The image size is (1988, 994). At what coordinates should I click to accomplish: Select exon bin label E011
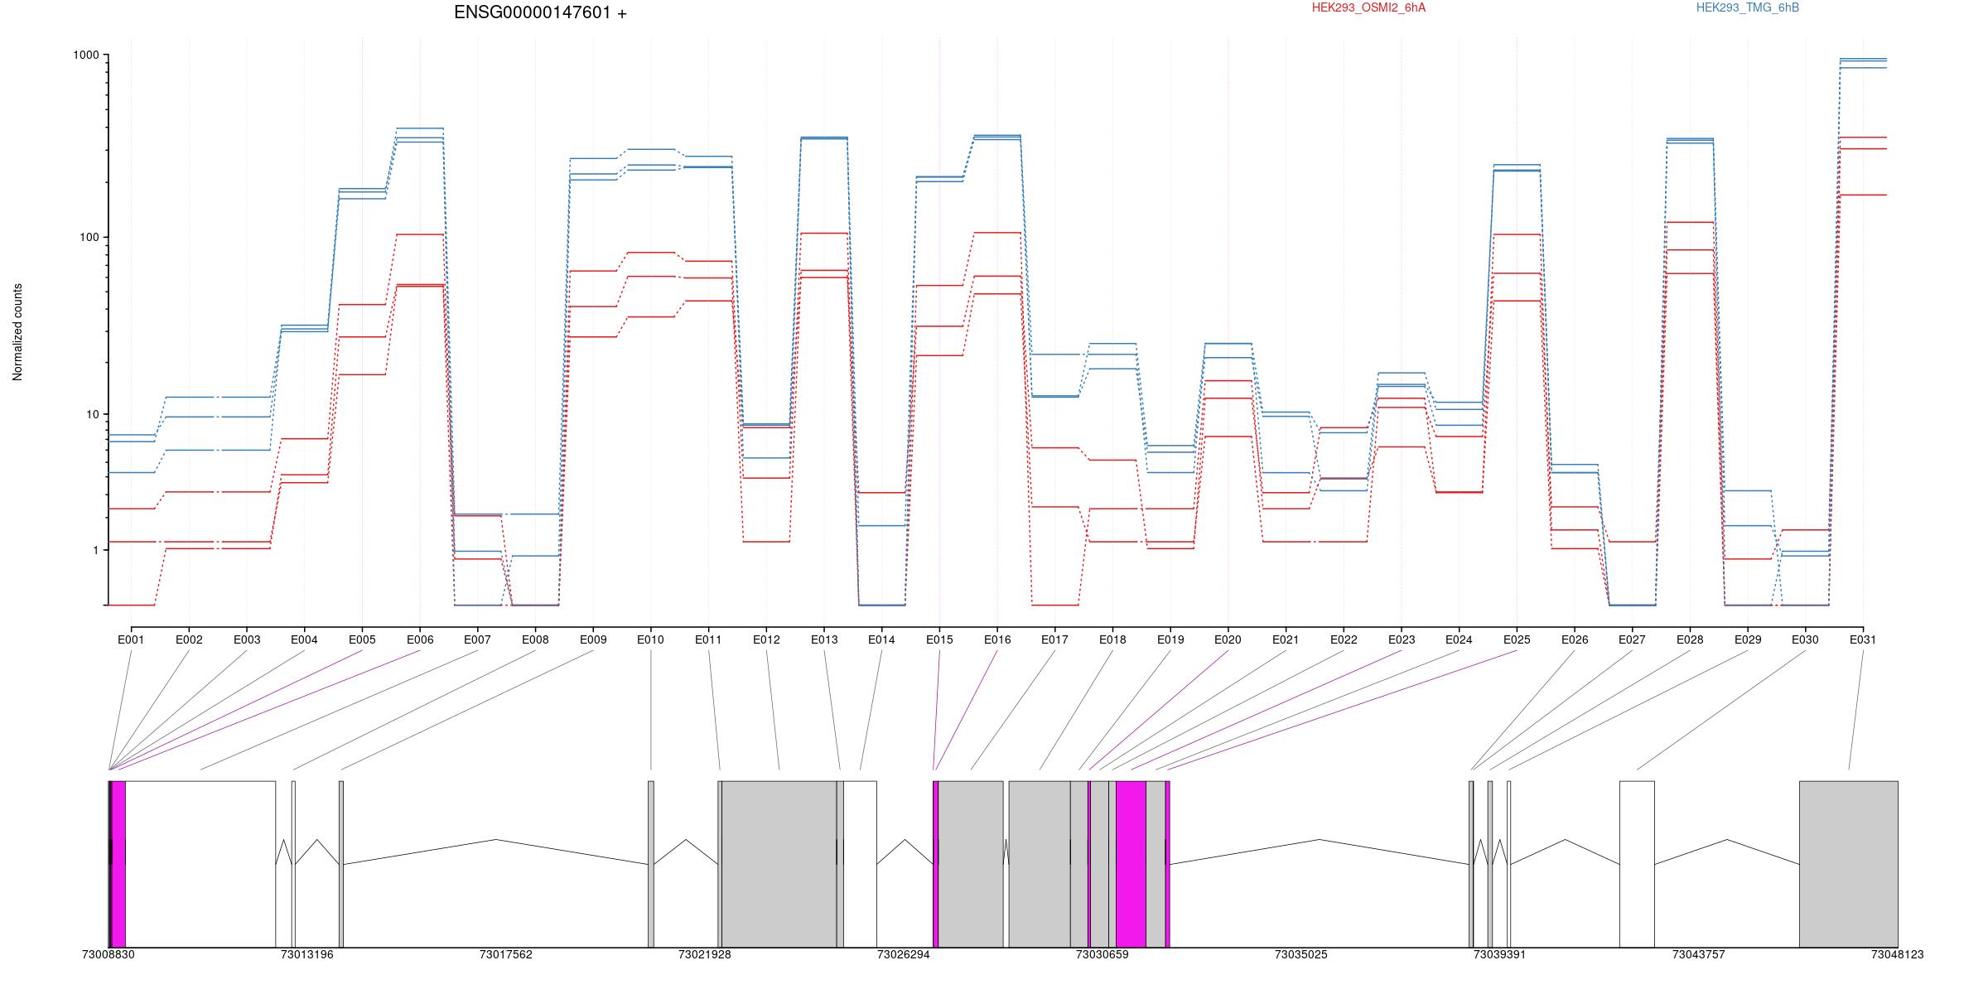(x=708, y=639)
